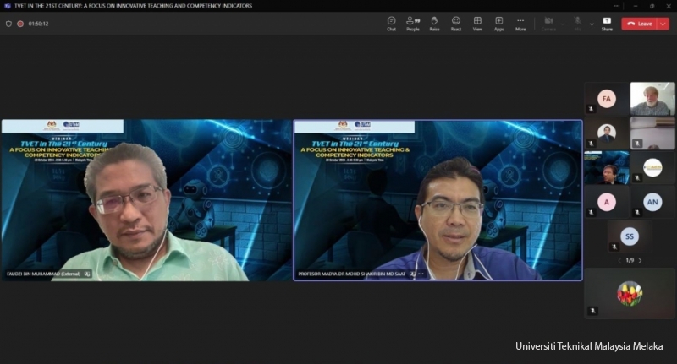This screenshot has width=677, height=364.
Task: Select the FA participant avatar tile
Action: coord(606,99)
